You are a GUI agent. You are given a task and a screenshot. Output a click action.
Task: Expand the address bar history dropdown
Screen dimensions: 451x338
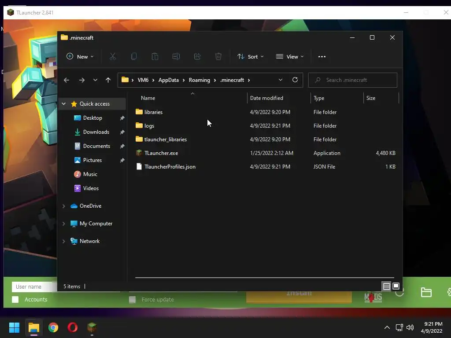[x=281, y=80]
